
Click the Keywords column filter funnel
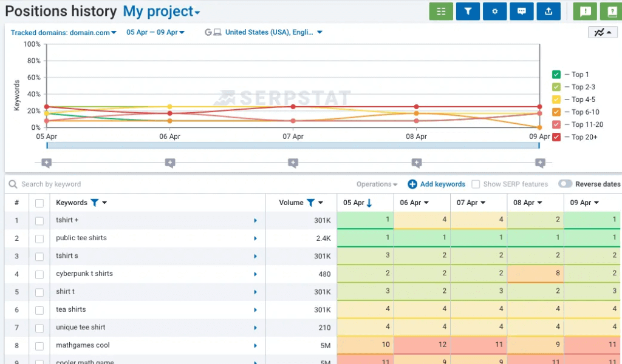coord(94,203)
